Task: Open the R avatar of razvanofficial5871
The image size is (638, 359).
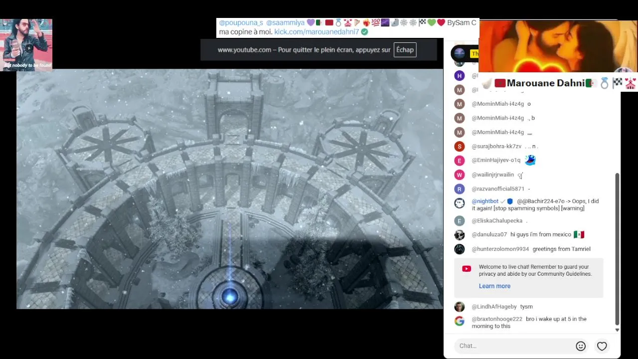Action: click(460, 189)
